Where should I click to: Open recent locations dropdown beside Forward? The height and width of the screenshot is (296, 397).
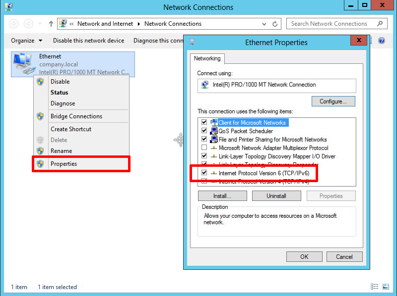pyautogui.click(x=40, y=24)
